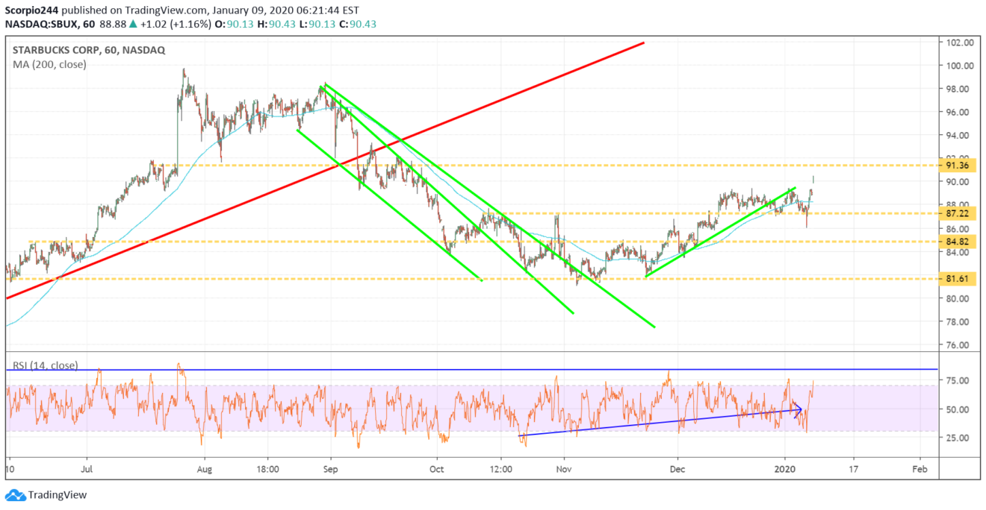
Task: Click the Aug label on time axis
Action: click(x=205, y=470)
